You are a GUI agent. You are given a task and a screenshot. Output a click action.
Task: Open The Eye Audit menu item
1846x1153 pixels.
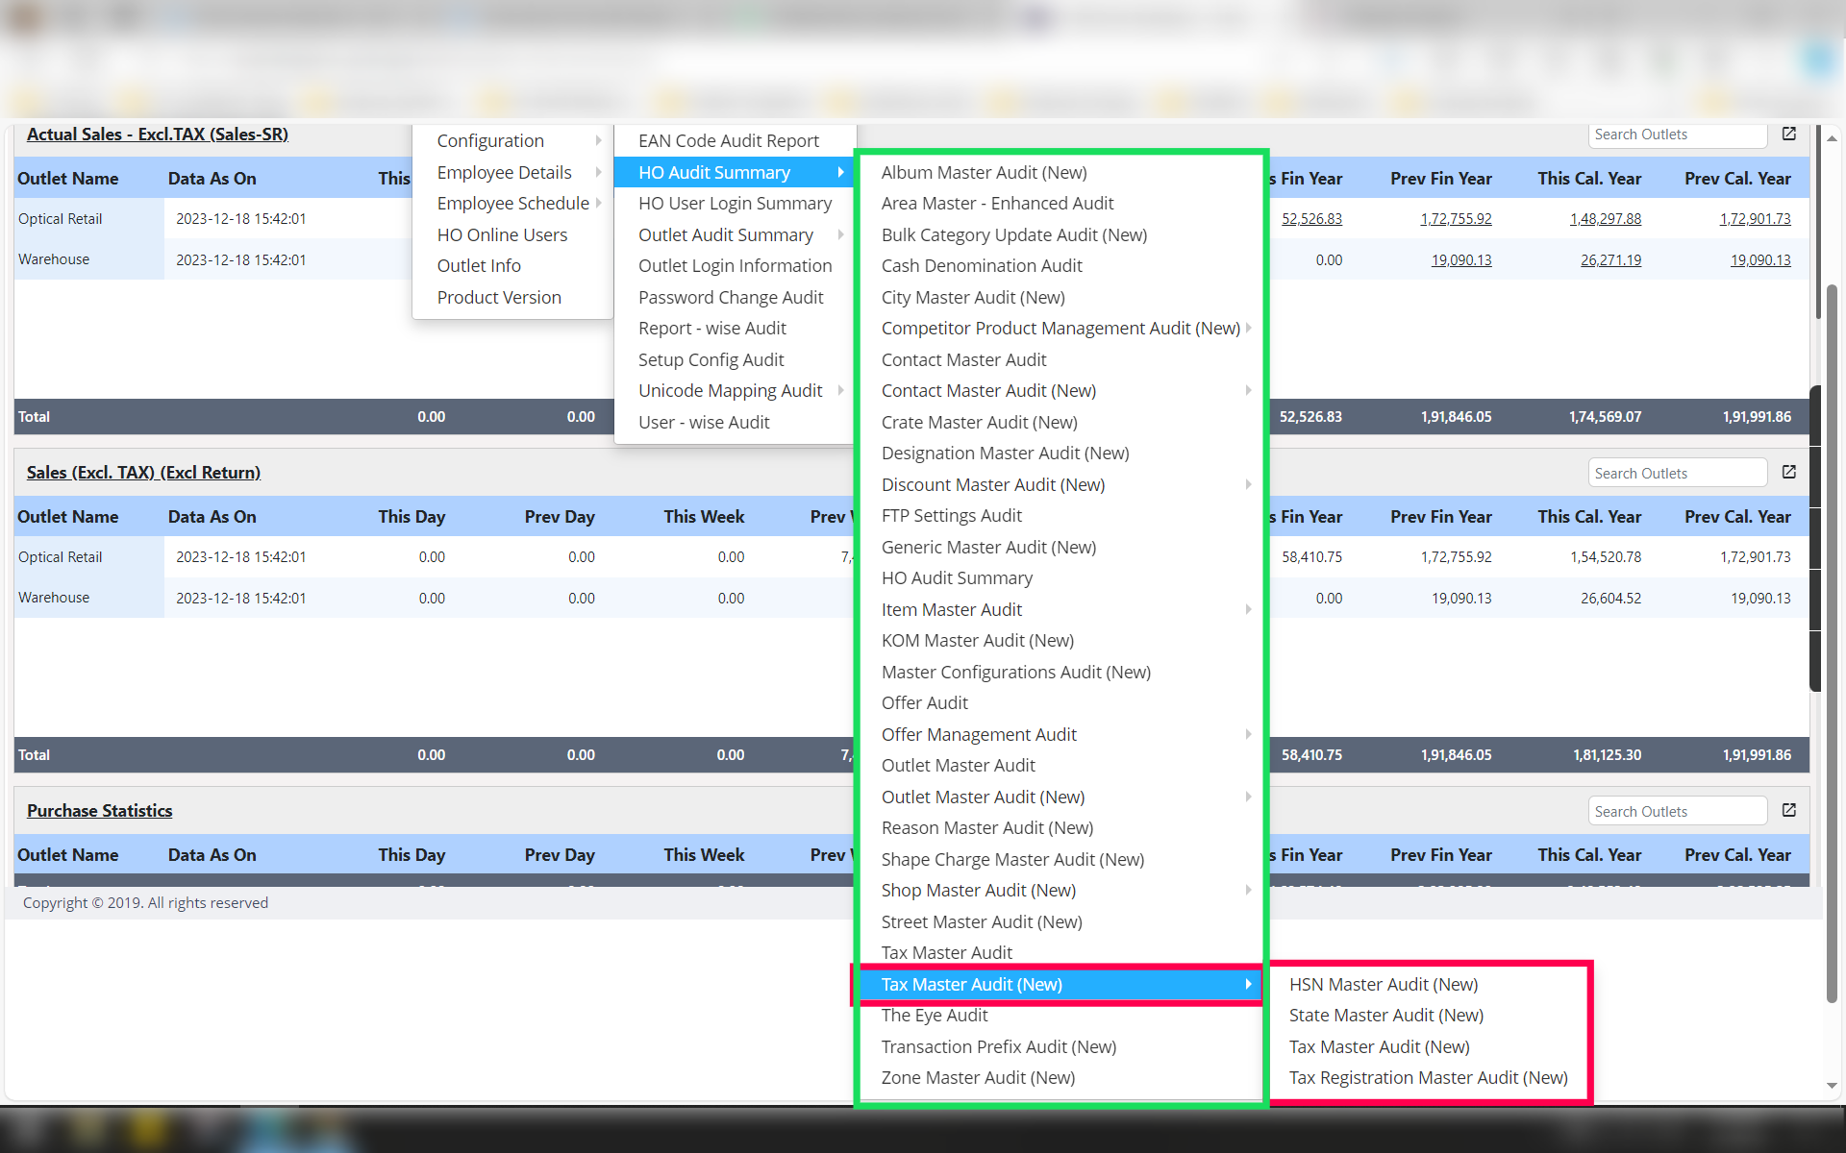[x=934, y=1016]
